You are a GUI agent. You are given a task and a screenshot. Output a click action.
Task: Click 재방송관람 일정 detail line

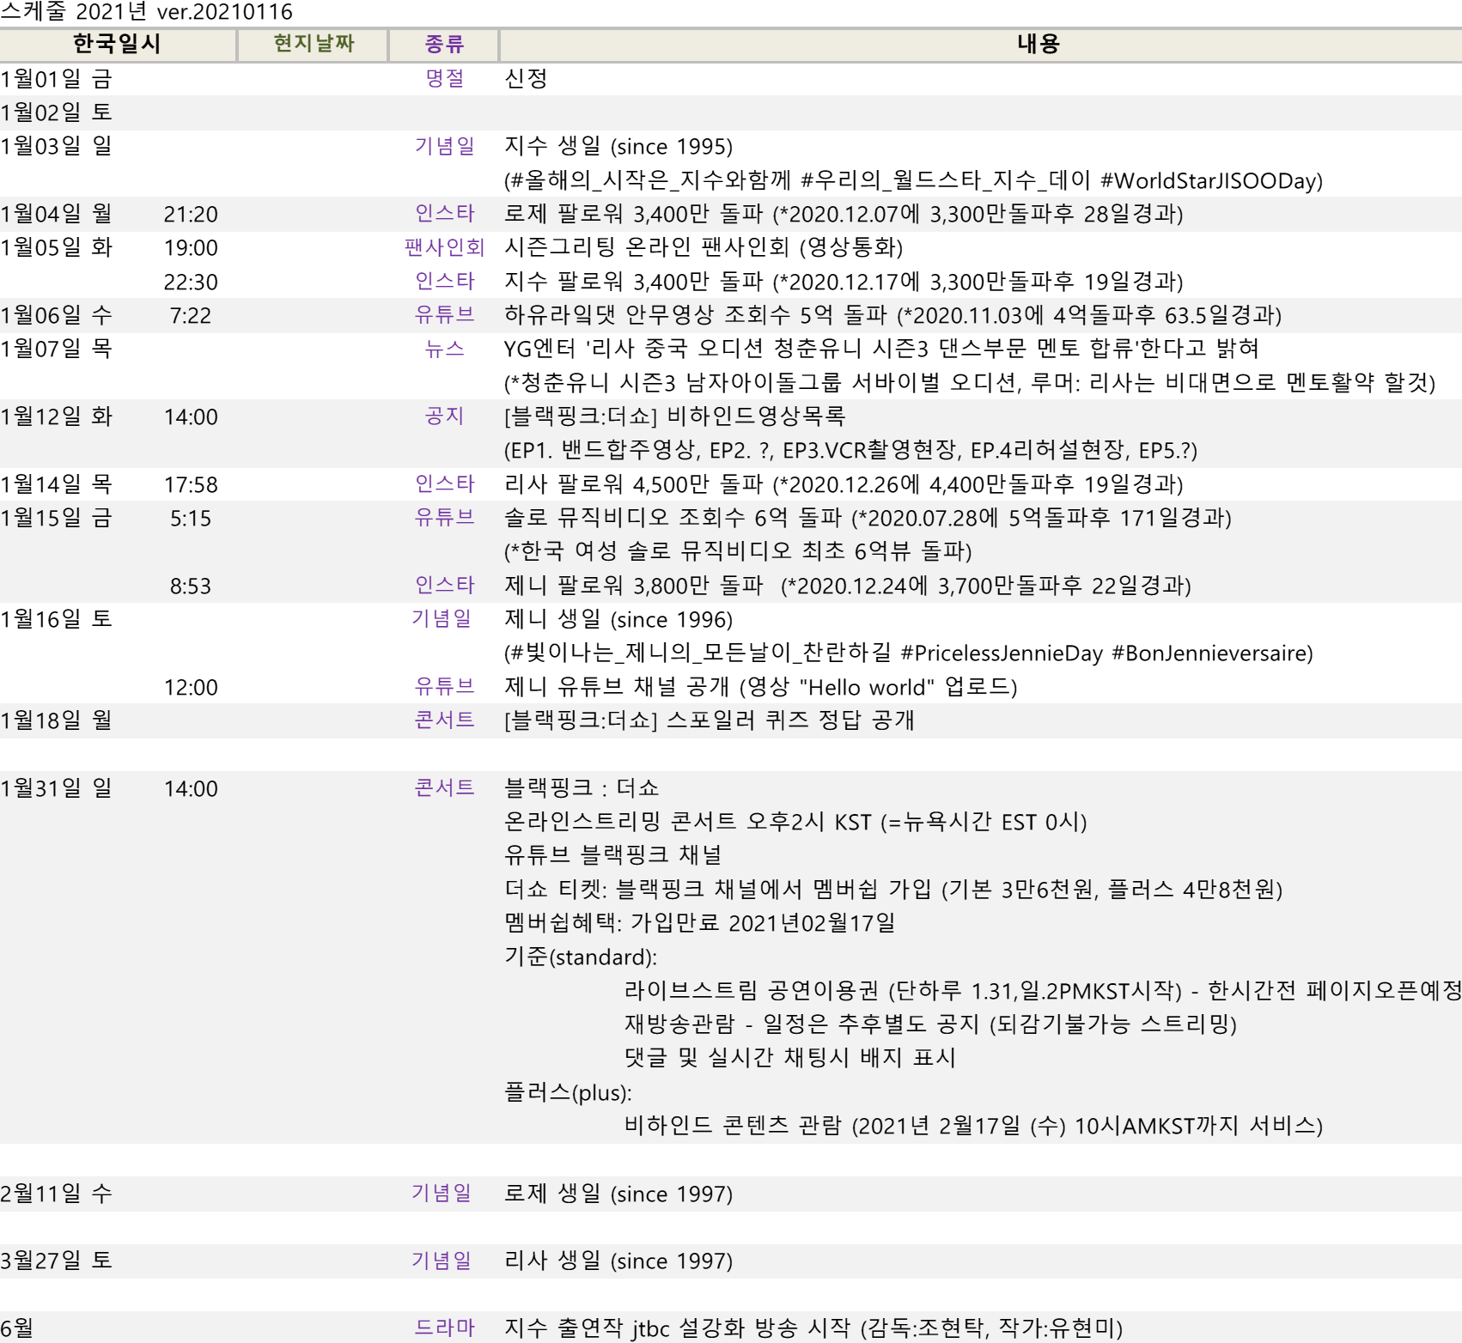[930, 1024]
